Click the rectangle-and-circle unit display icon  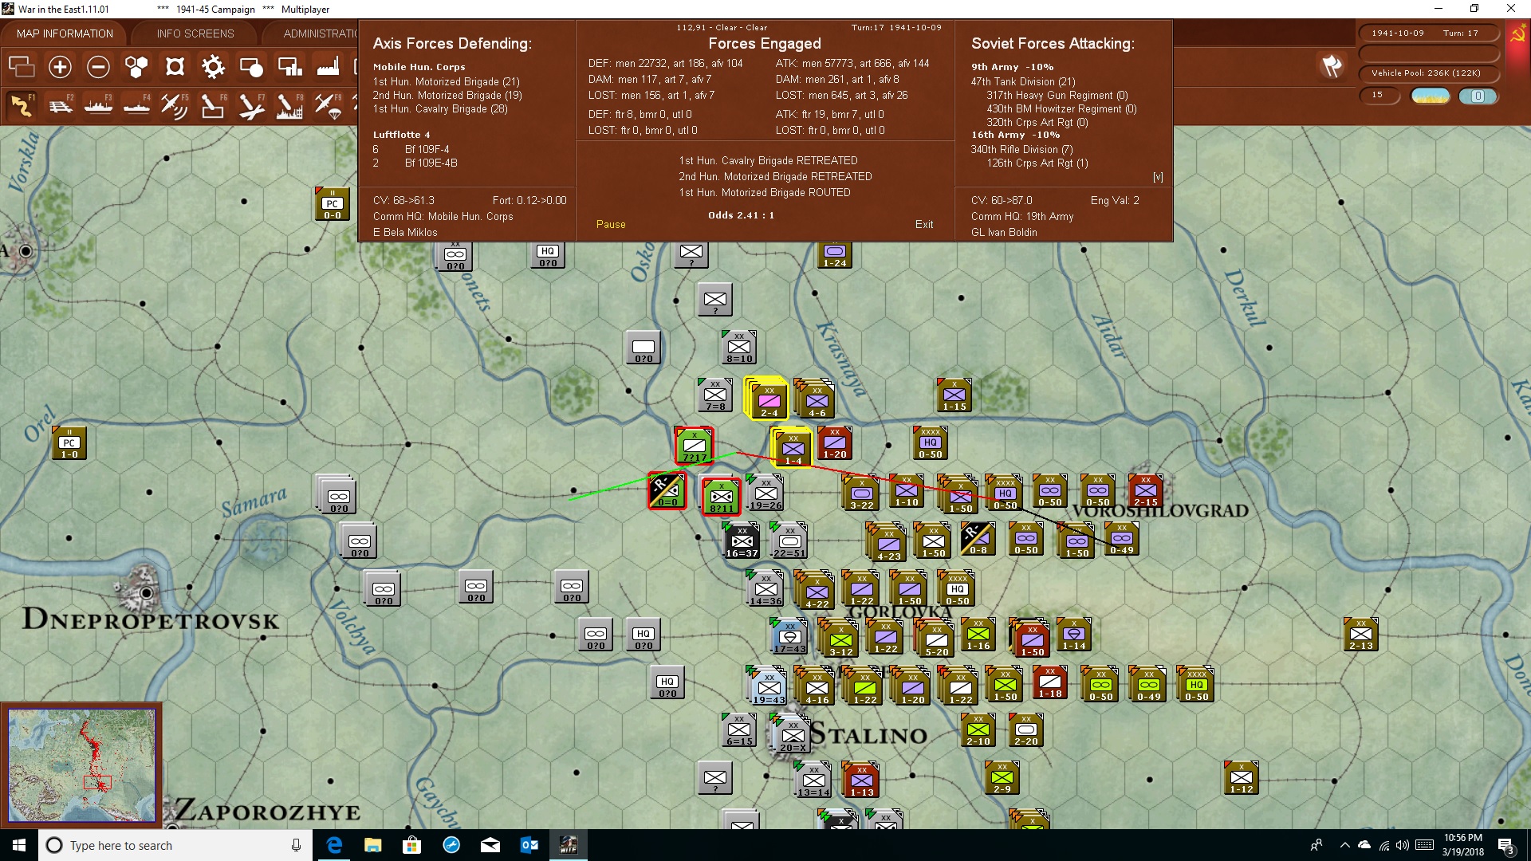251,67
